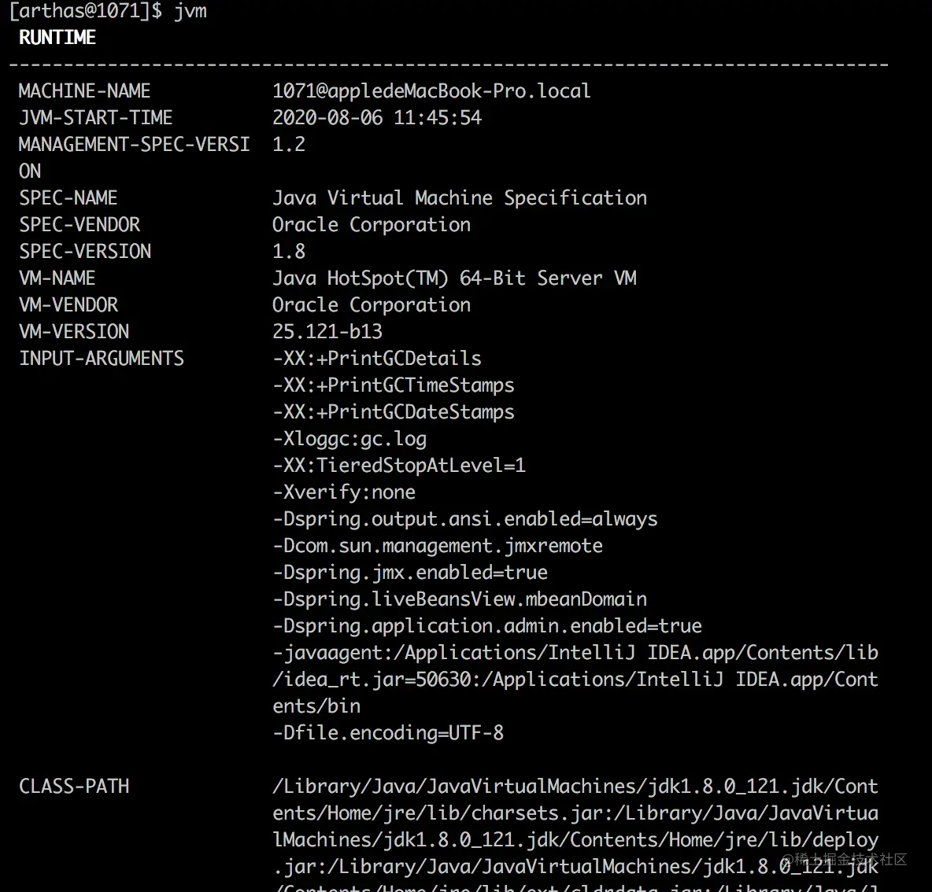
Task: Click the VM-NAME label
Action: 57,278
